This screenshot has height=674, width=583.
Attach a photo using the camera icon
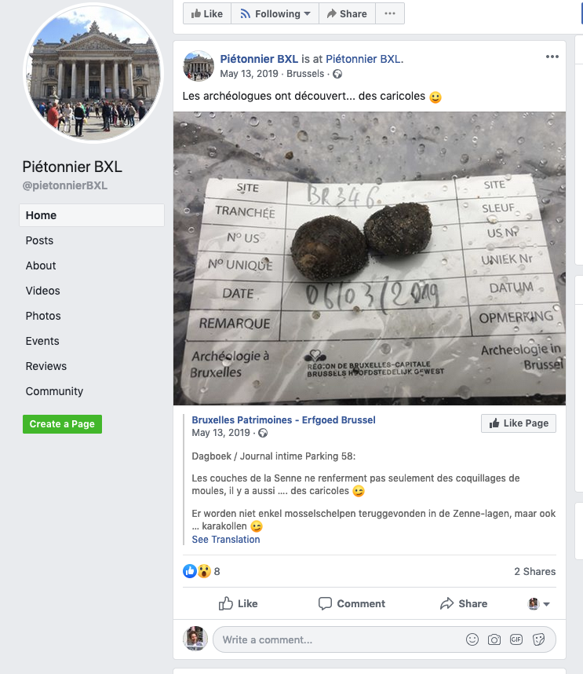(494, 639)
